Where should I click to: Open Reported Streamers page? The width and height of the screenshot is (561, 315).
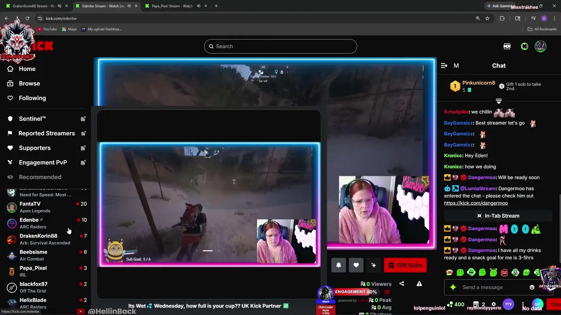point(41,133)
